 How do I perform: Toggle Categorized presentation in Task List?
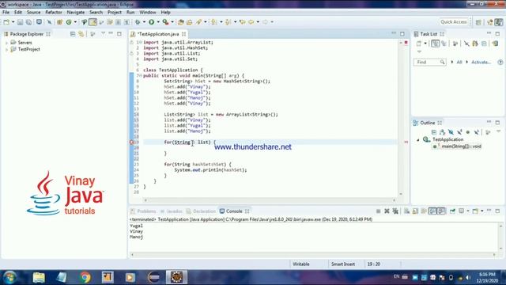pyautogui.click(x=435, y=44)
